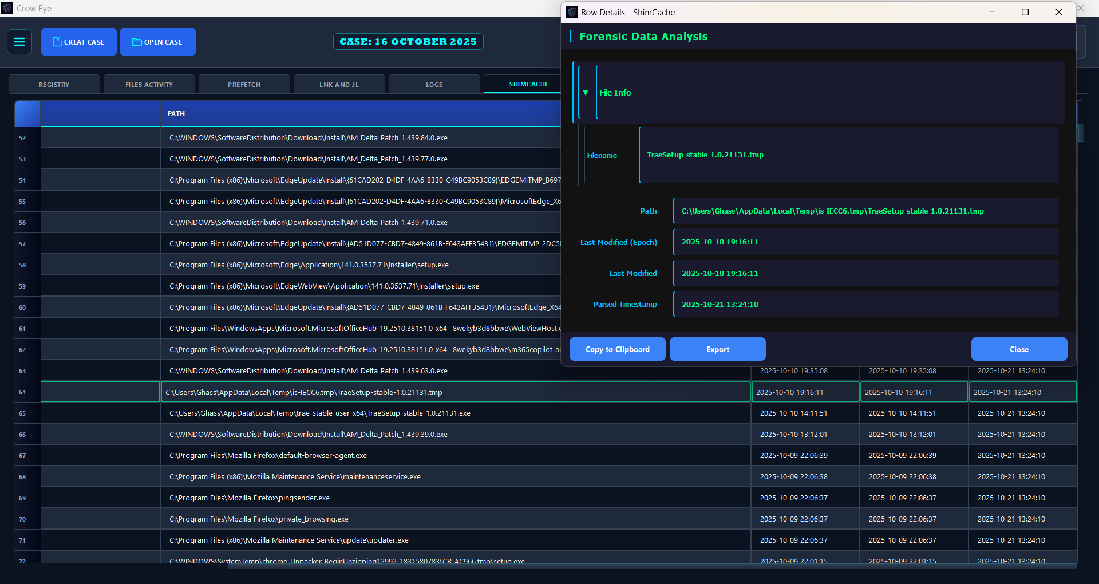Click the OPEN CASE button
Viewport: 1099px width, 584px height.
click(x=158, y=42)
